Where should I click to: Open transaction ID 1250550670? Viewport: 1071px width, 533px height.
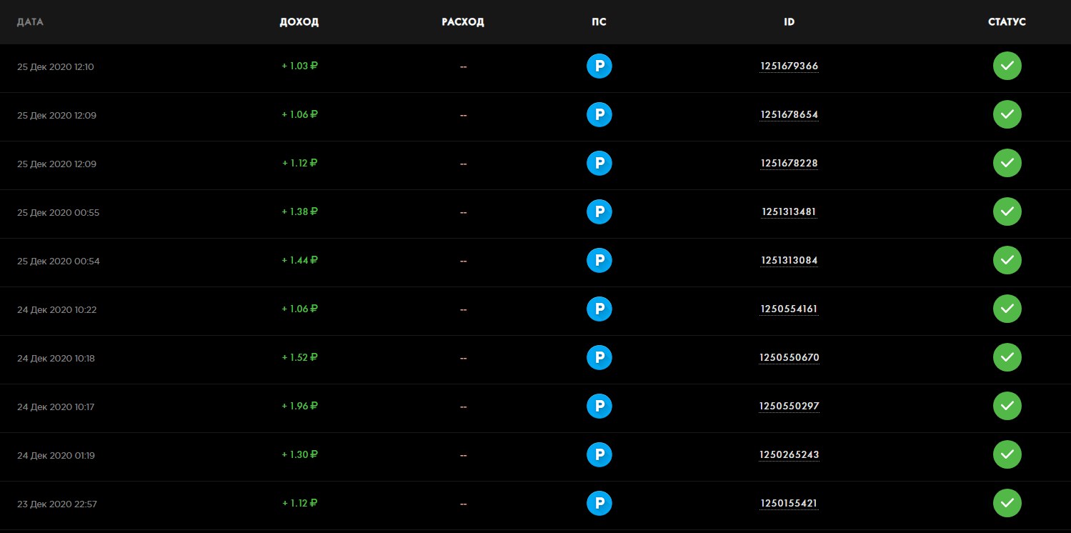(x=789, y=358)
